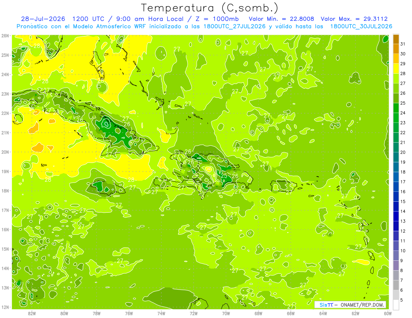The image size is (412, 318).
Task: Click the "20N" latitude axis label
Action: pyautogui.click(x=5, y=152)
